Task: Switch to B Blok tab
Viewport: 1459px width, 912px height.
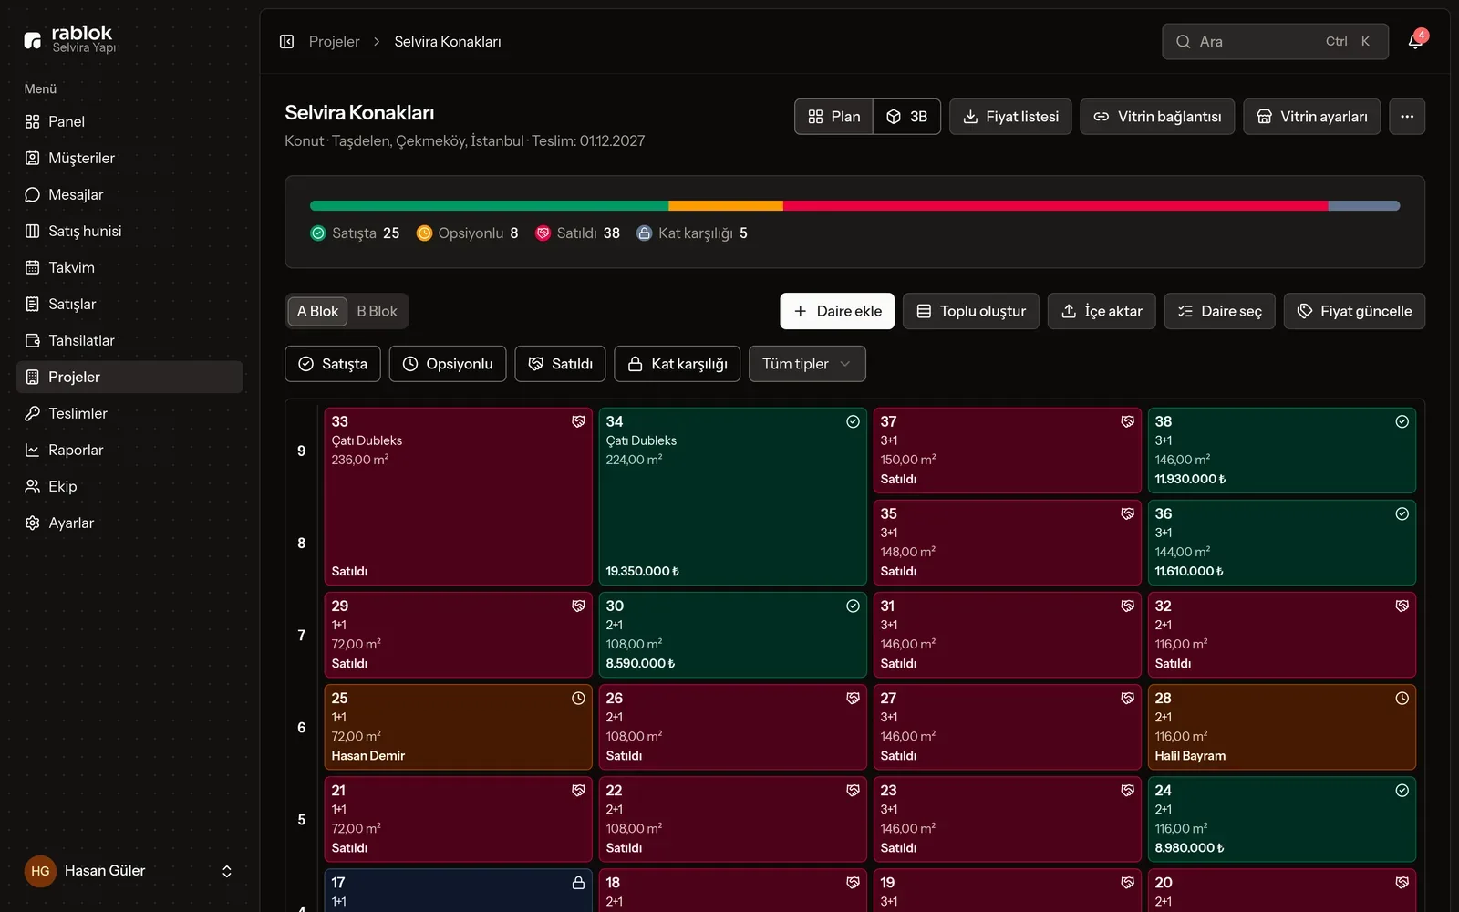Action: pos(377,311)
